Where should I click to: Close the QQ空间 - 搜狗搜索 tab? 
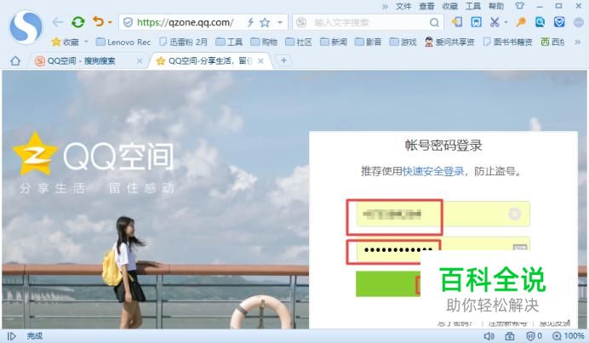coord(140,61)
